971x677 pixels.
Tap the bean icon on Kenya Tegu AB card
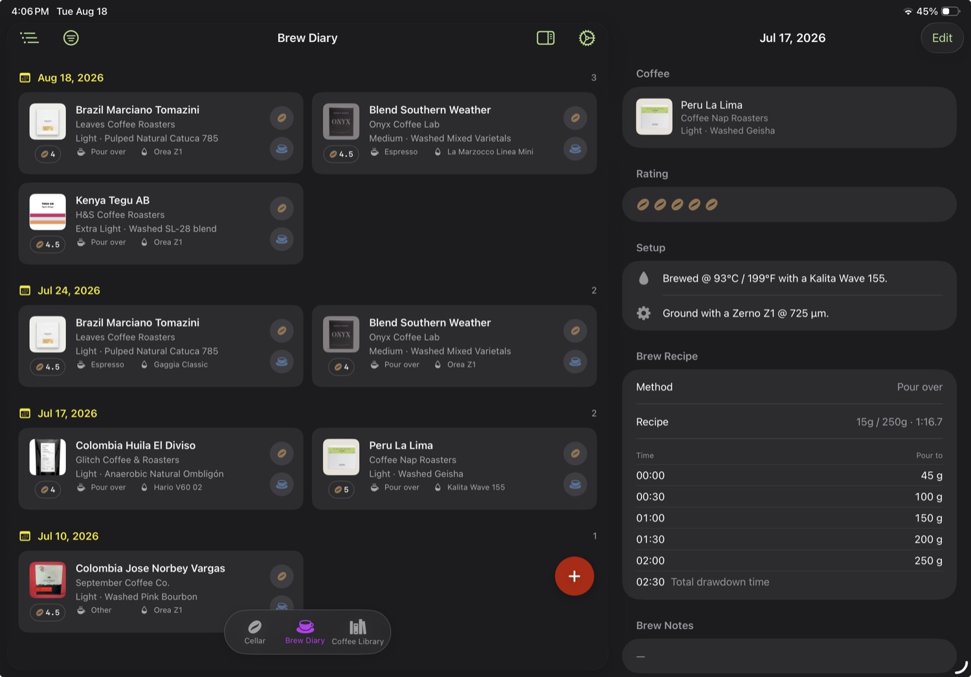pos(282,208)
